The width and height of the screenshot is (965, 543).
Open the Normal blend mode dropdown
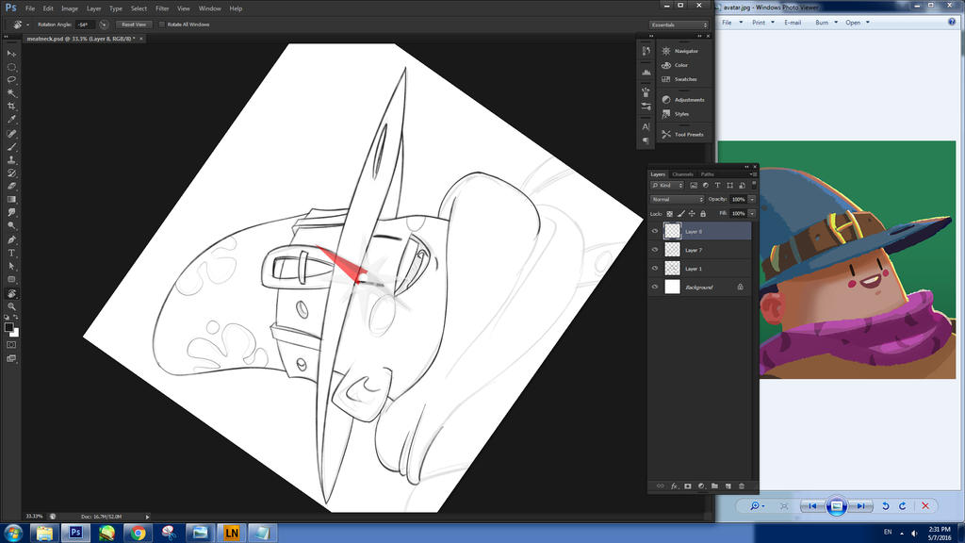[x=677, y=200]
